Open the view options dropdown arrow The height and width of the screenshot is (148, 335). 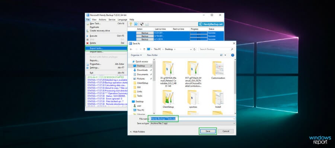(x=225, y=55)
